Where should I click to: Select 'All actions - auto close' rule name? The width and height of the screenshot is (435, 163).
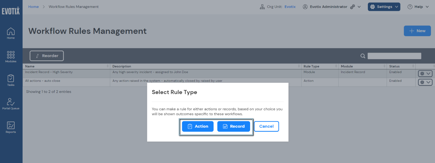click(x=43, y=81)
